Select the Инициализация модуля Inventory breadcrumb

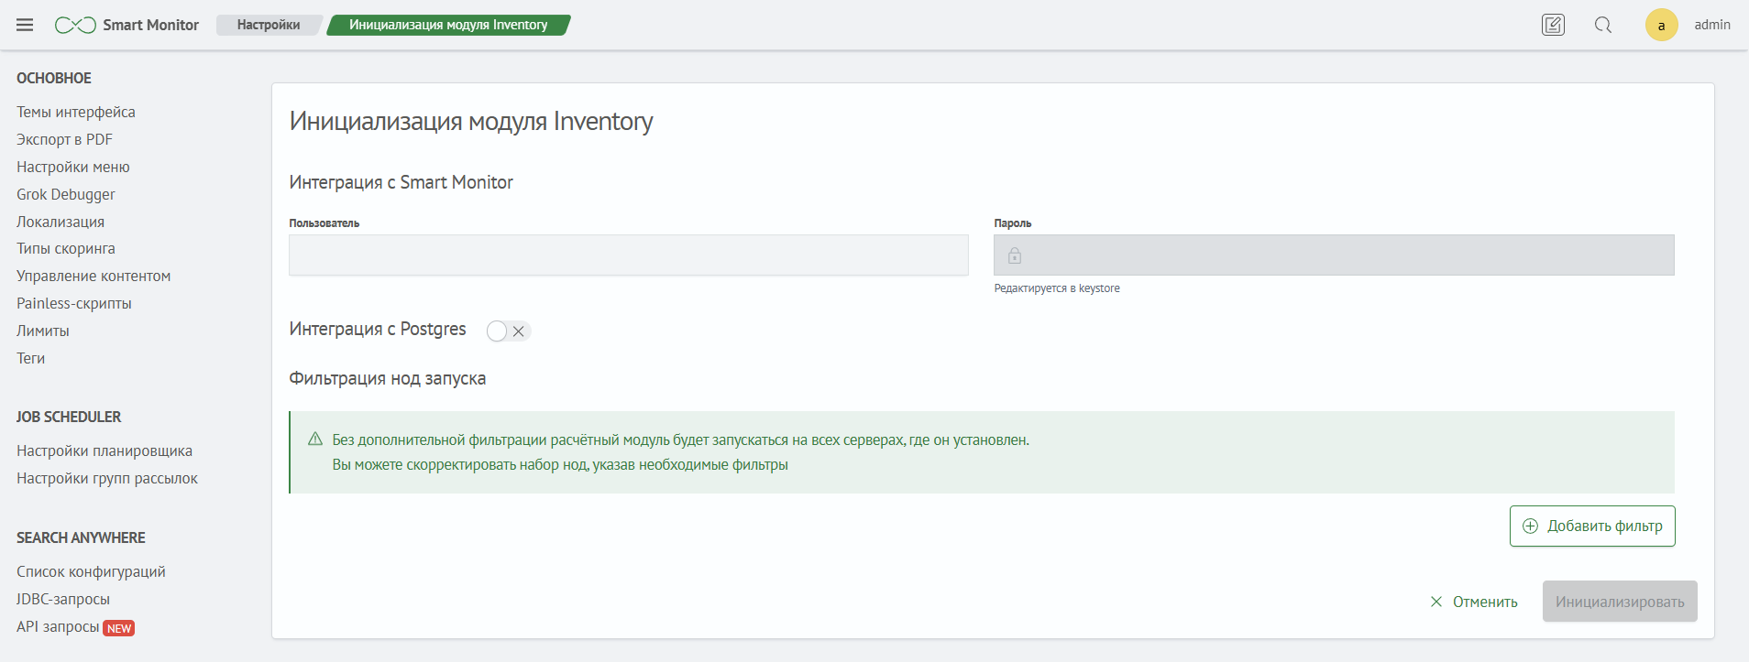[x=448, y=25]
